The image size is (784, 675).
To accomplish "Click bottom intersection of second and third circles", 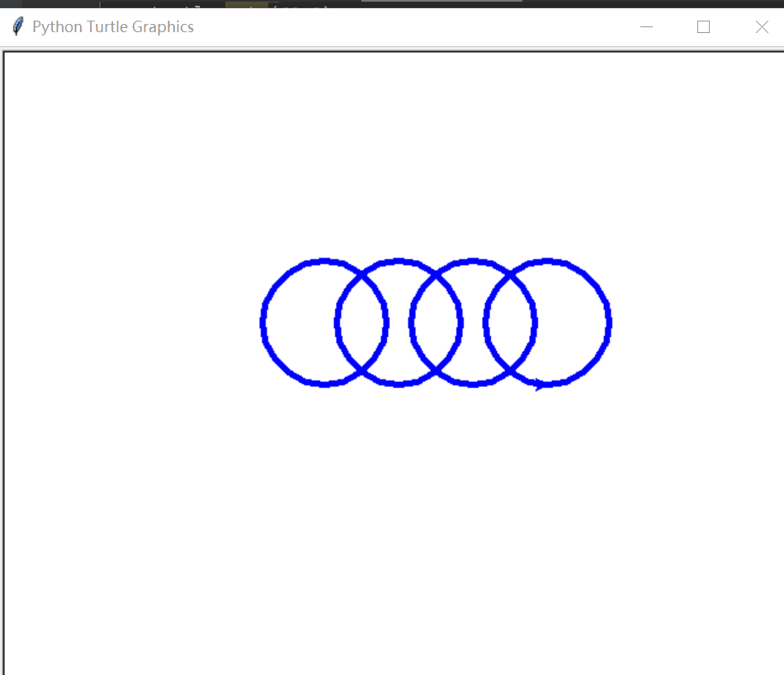I will (x=436, y=371).
